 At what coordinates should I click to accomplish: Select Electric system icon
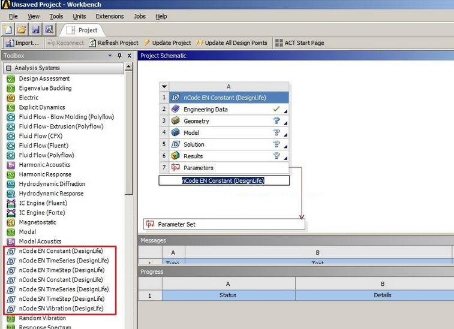pos(11,98)
